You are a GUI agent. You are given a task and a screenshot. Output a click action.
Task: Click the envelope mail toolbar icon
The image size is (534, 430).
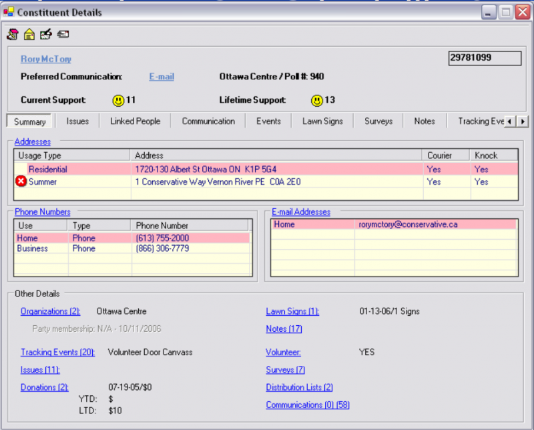[63, 34]
